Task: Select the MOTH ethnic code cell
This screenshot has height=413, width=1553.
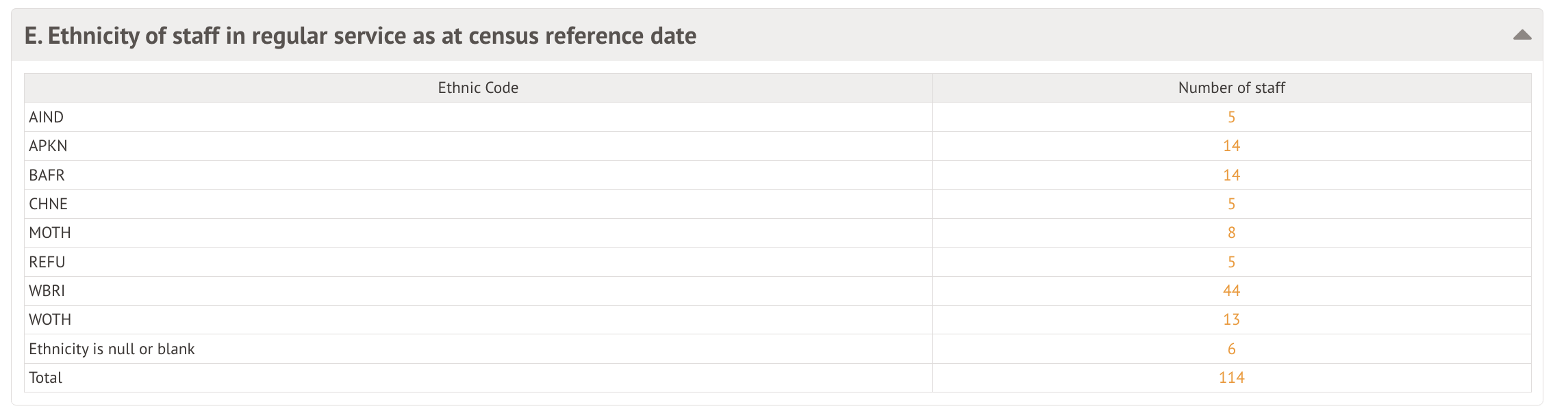Action: coord(50,233)
